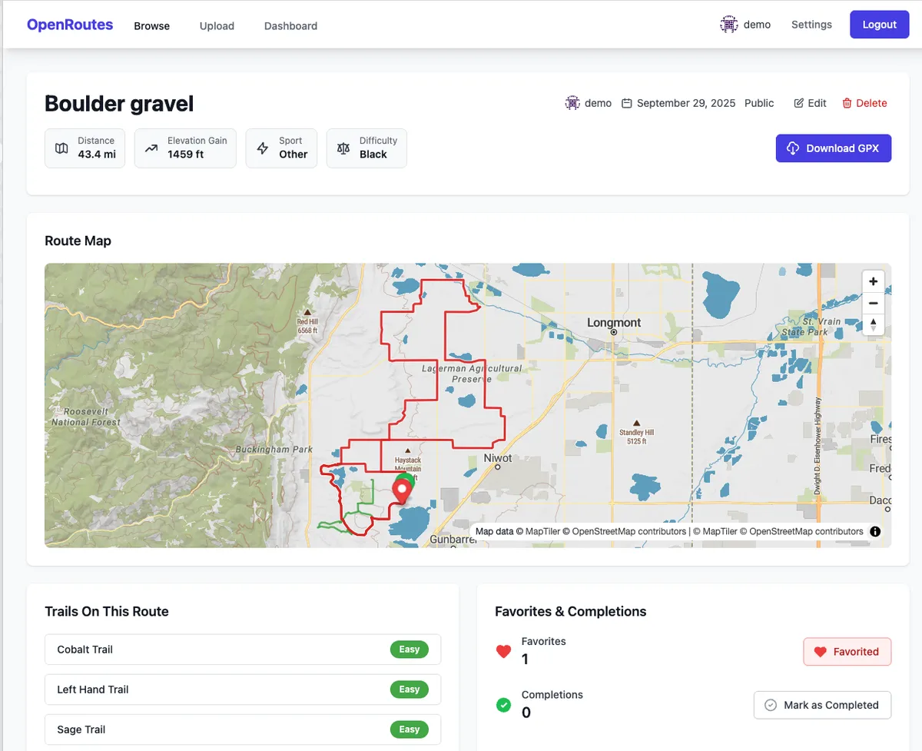Viewport: 922px width, 751px height.
Task: Click the map zoom out minus icon
Action: click(873, 303)
